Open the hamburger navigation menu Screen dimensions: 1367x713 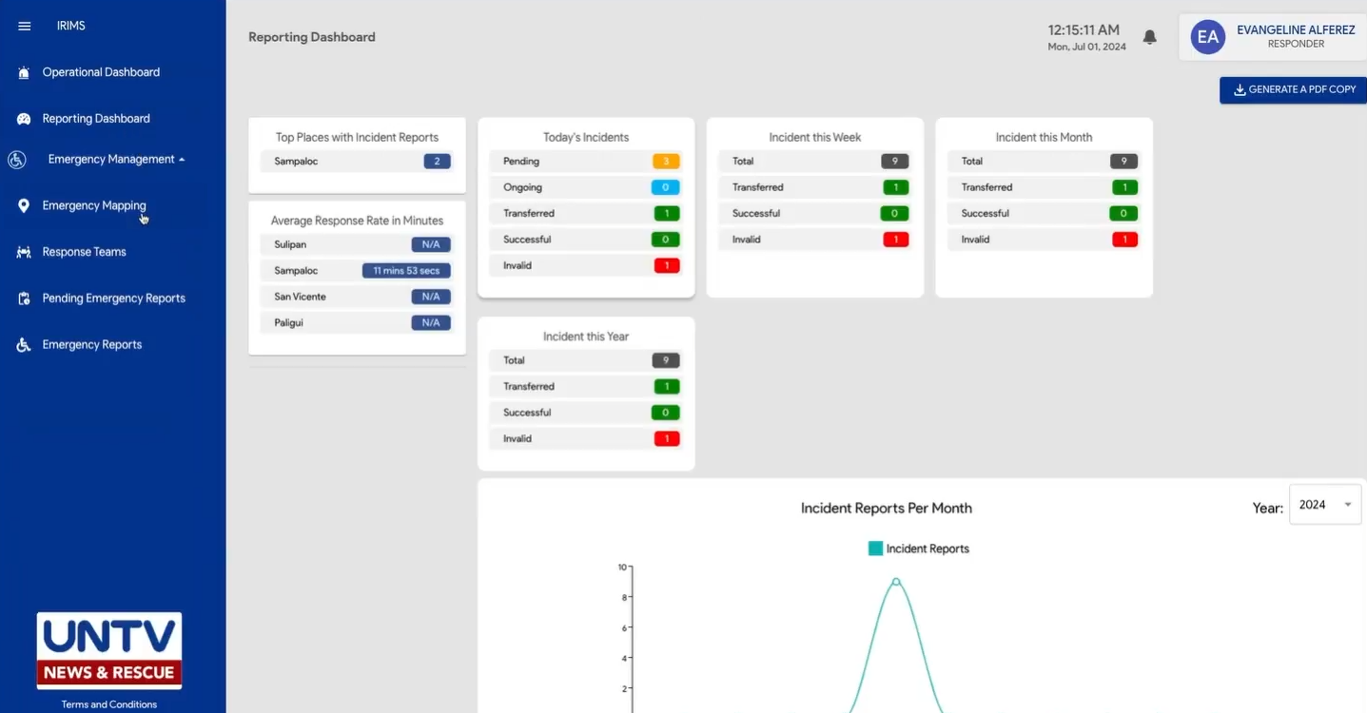(24, 26)
